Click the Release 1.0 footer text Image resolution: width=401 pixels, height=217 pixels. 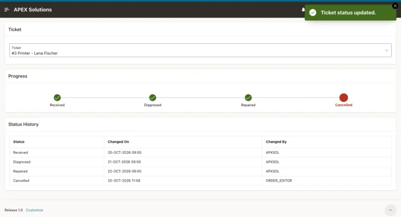coord(14,210)
